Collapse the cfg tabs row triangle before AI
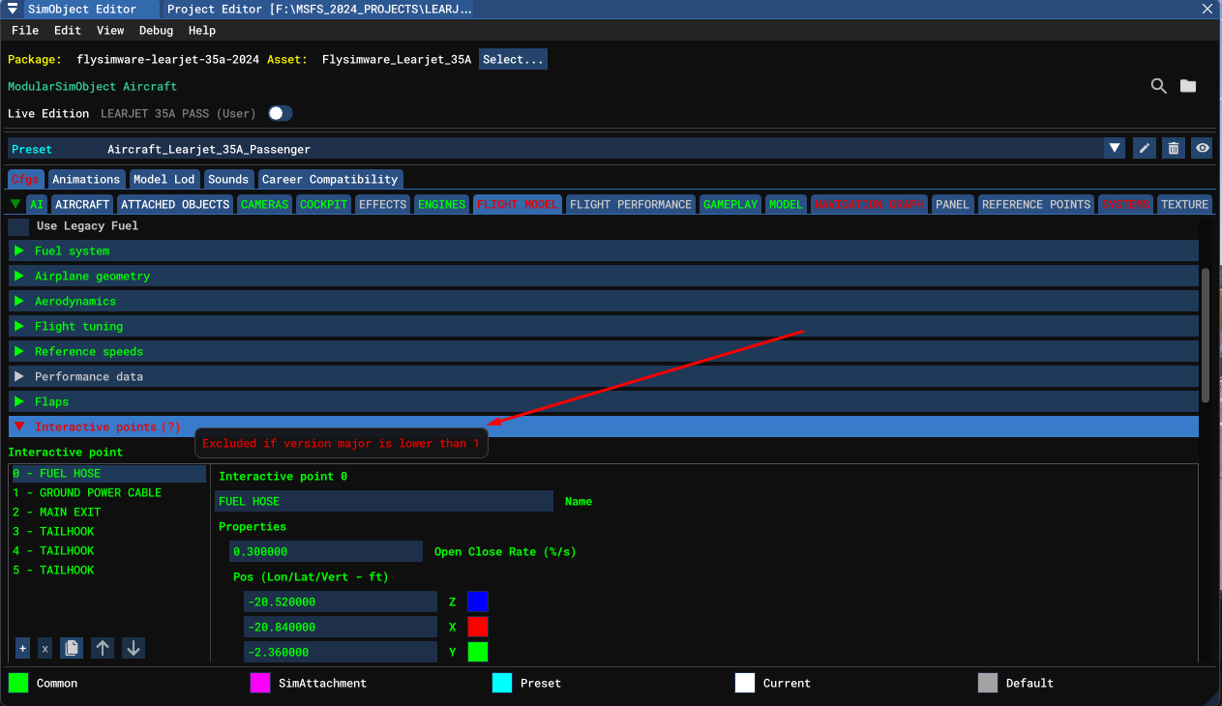 [15, 204]
